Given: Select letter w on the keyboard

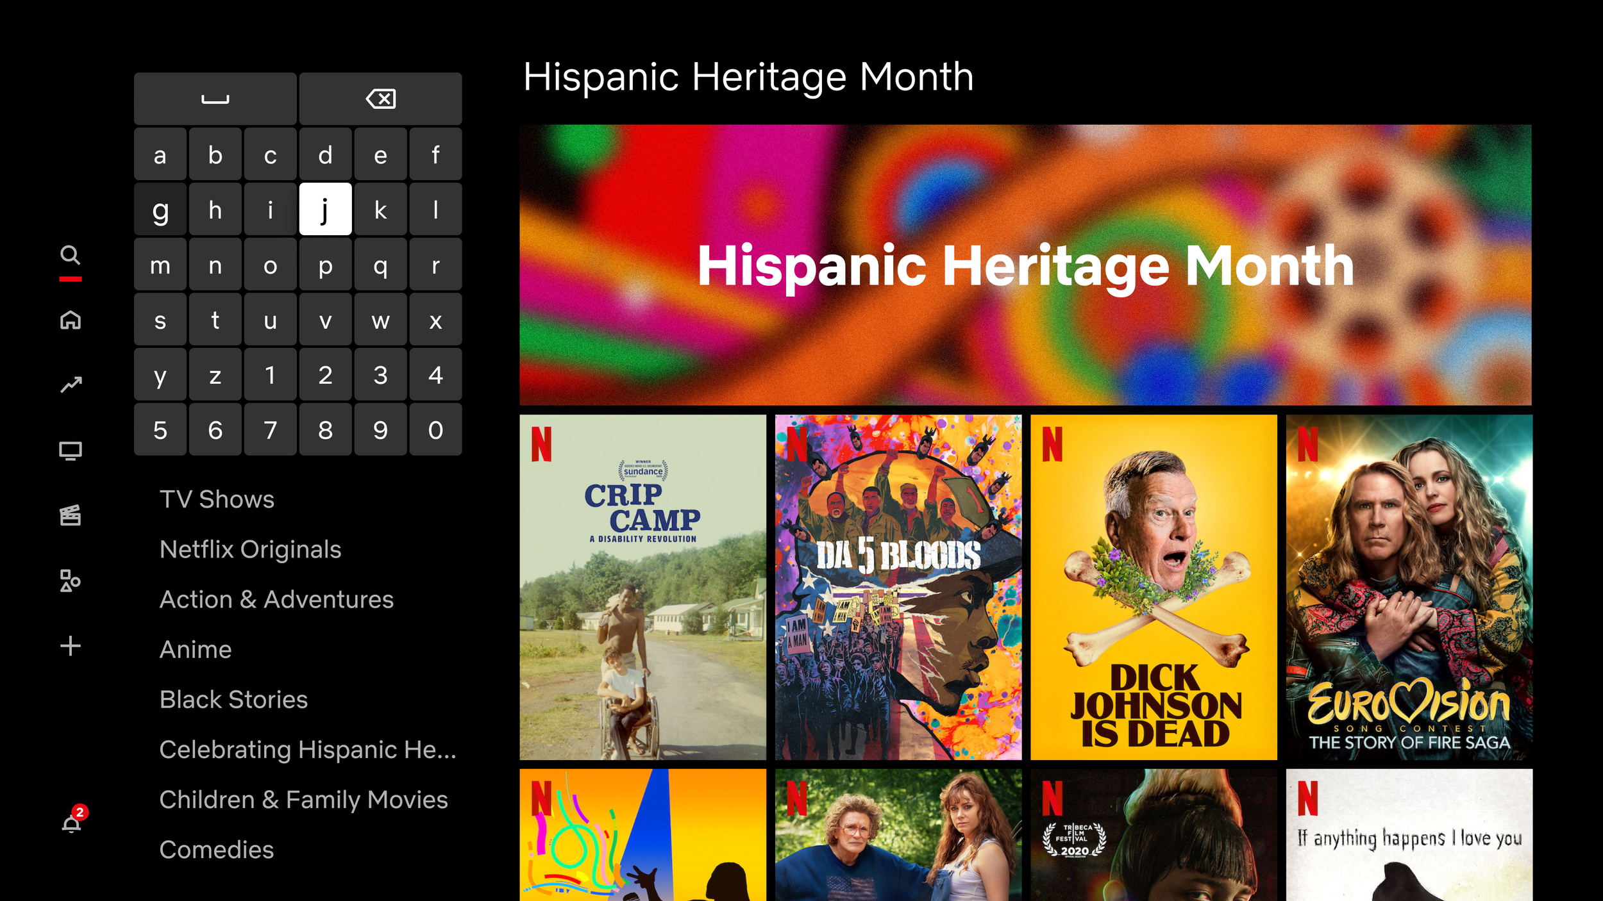Looking at the screenshot, I should pyautogui.click(x=381, y=319).
